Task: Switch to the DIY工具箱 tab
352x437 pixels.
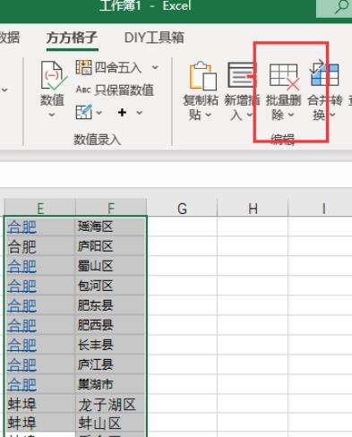Action: 154,38
